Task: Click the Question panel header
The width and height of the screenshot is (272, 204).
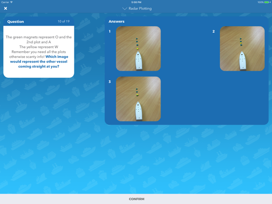Action: [39, 22]
